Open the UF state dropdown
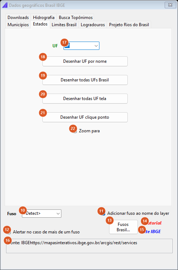 pyautogui.click(x=81, y=46)
